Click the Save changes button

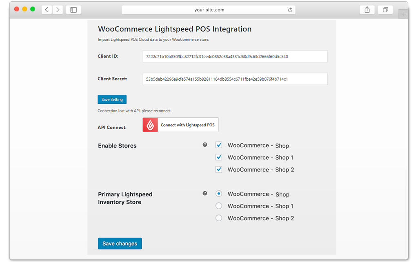point(120,243)
